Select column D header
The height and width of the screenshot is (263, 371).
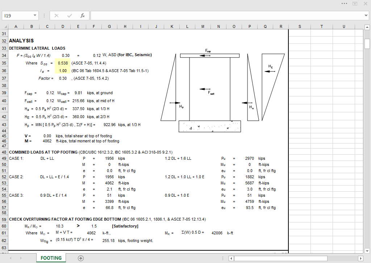63,26
